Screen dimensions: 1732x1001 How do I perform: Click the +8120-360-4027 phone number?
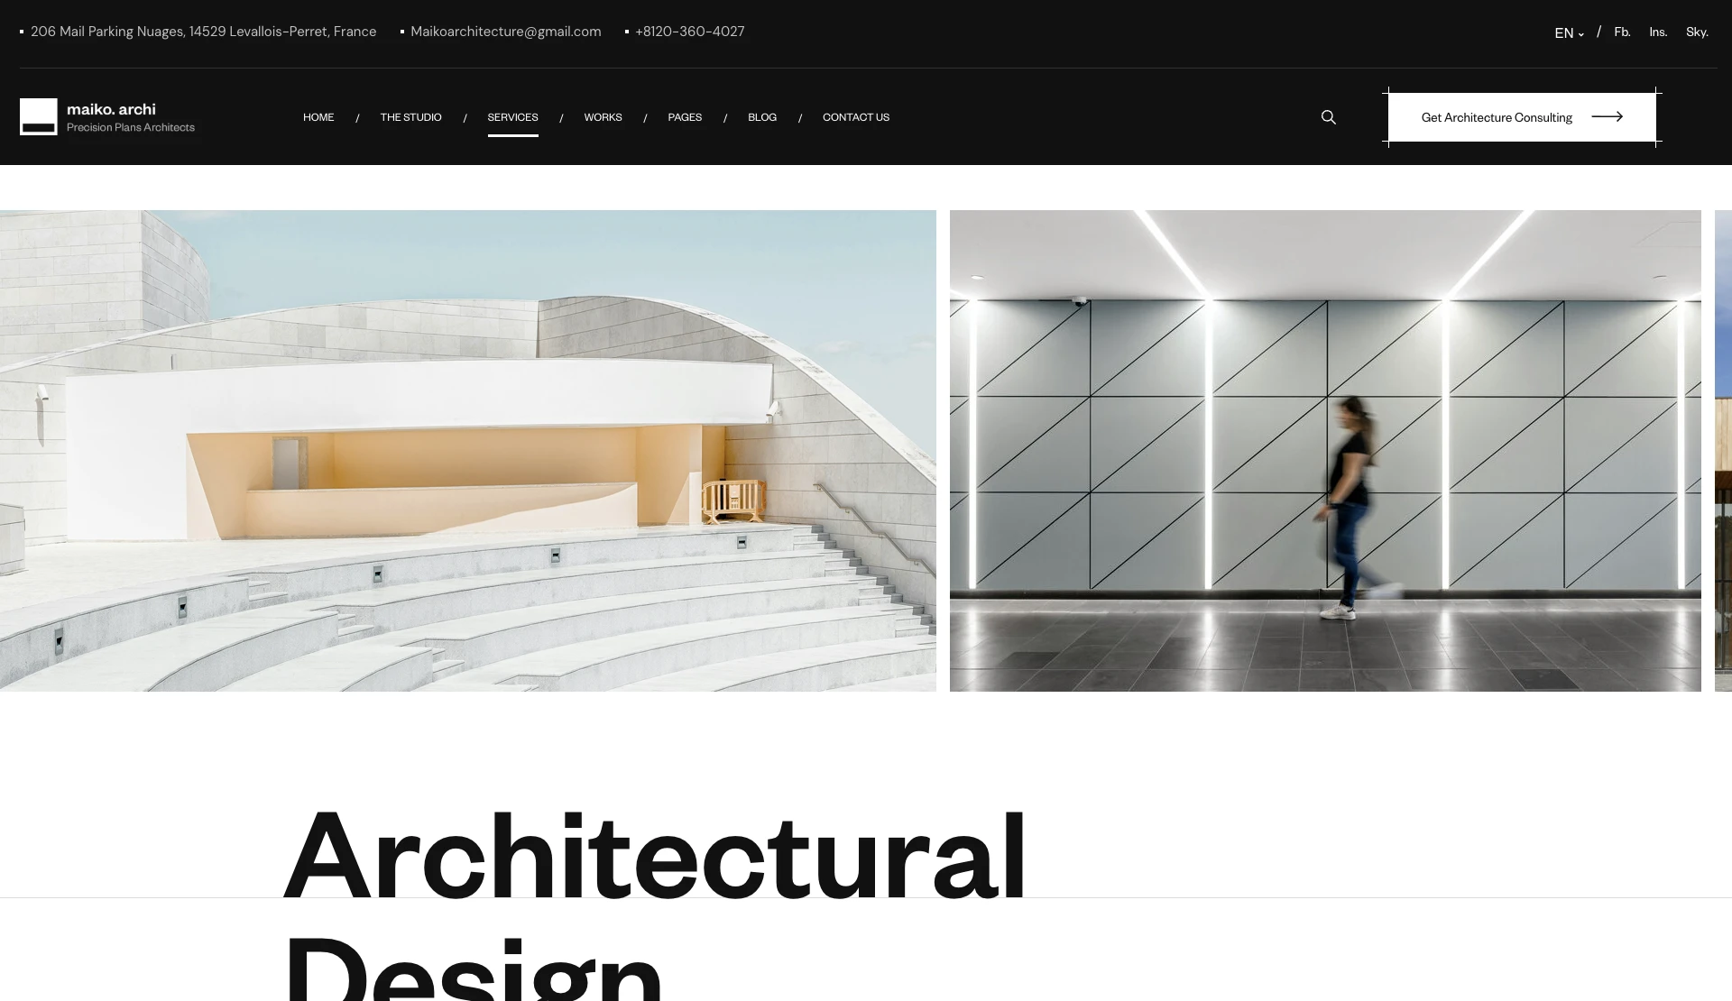coord(689,32)
